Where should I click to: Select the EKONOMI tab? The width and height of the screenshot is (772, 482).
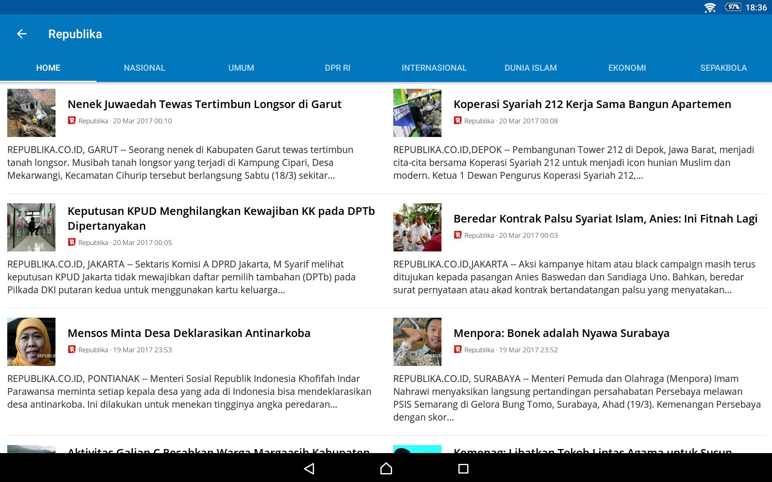click(x=627, y=68)
